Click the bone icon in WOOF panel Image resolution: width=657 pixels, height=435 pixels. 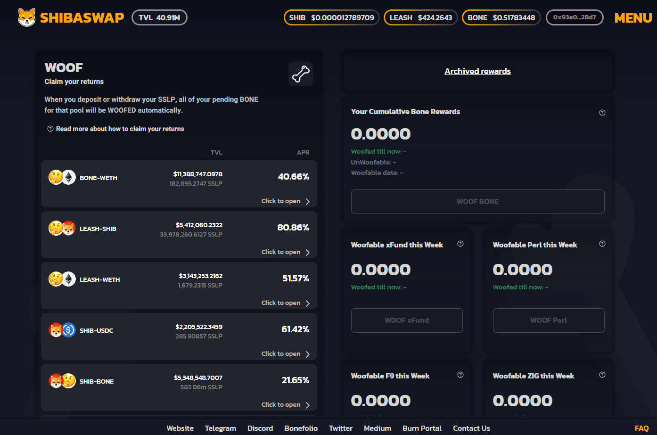pos(301,74)
